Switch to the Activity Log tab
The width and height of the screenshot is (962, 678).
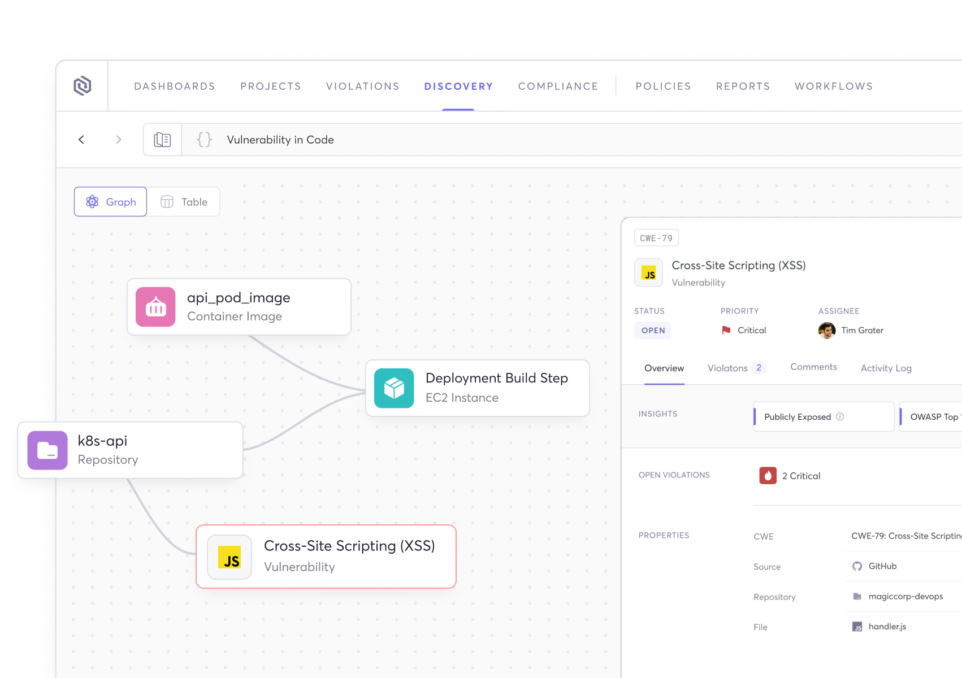[886, 368]
